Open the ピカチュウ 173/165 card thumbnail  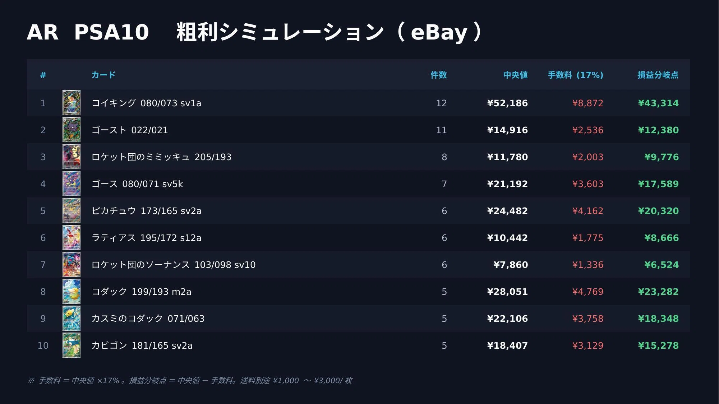point(72,210)
